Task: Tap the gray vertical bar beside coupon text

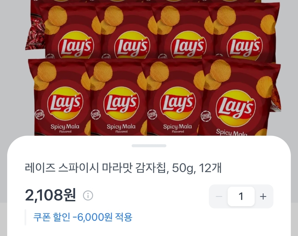Action: pos(25,217)
